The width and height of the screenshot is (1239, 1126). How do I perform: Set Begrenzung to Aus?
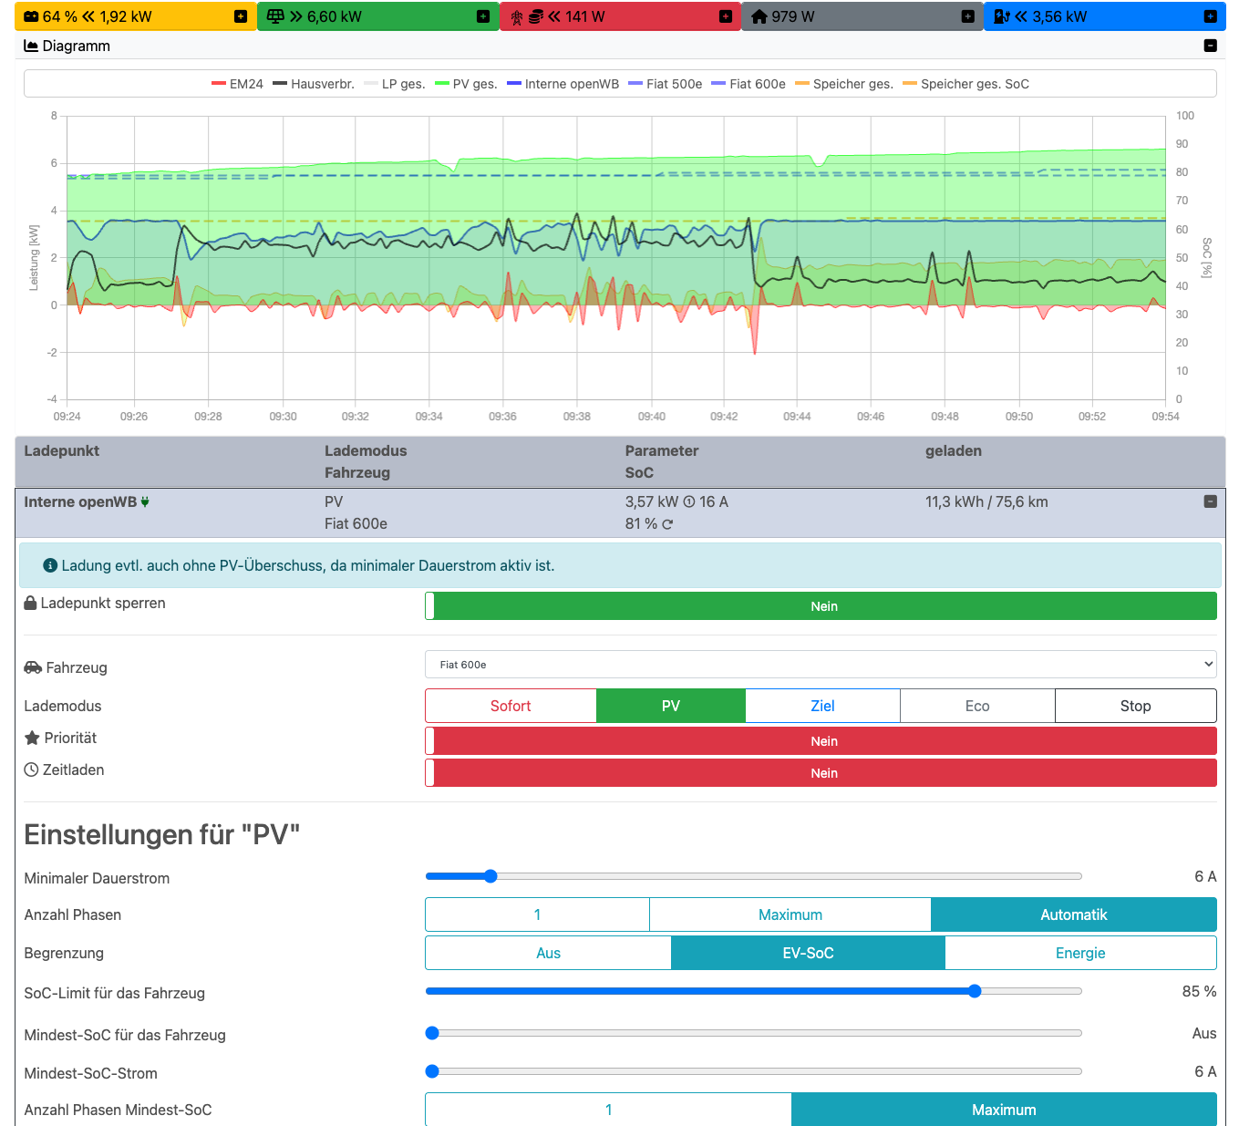click(548, 953)
